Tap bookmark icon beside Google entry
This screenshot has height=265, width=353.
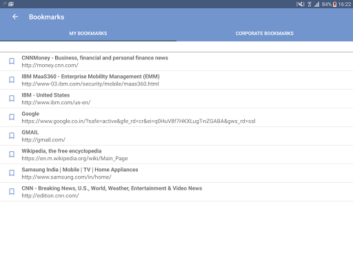pos(12,117)
